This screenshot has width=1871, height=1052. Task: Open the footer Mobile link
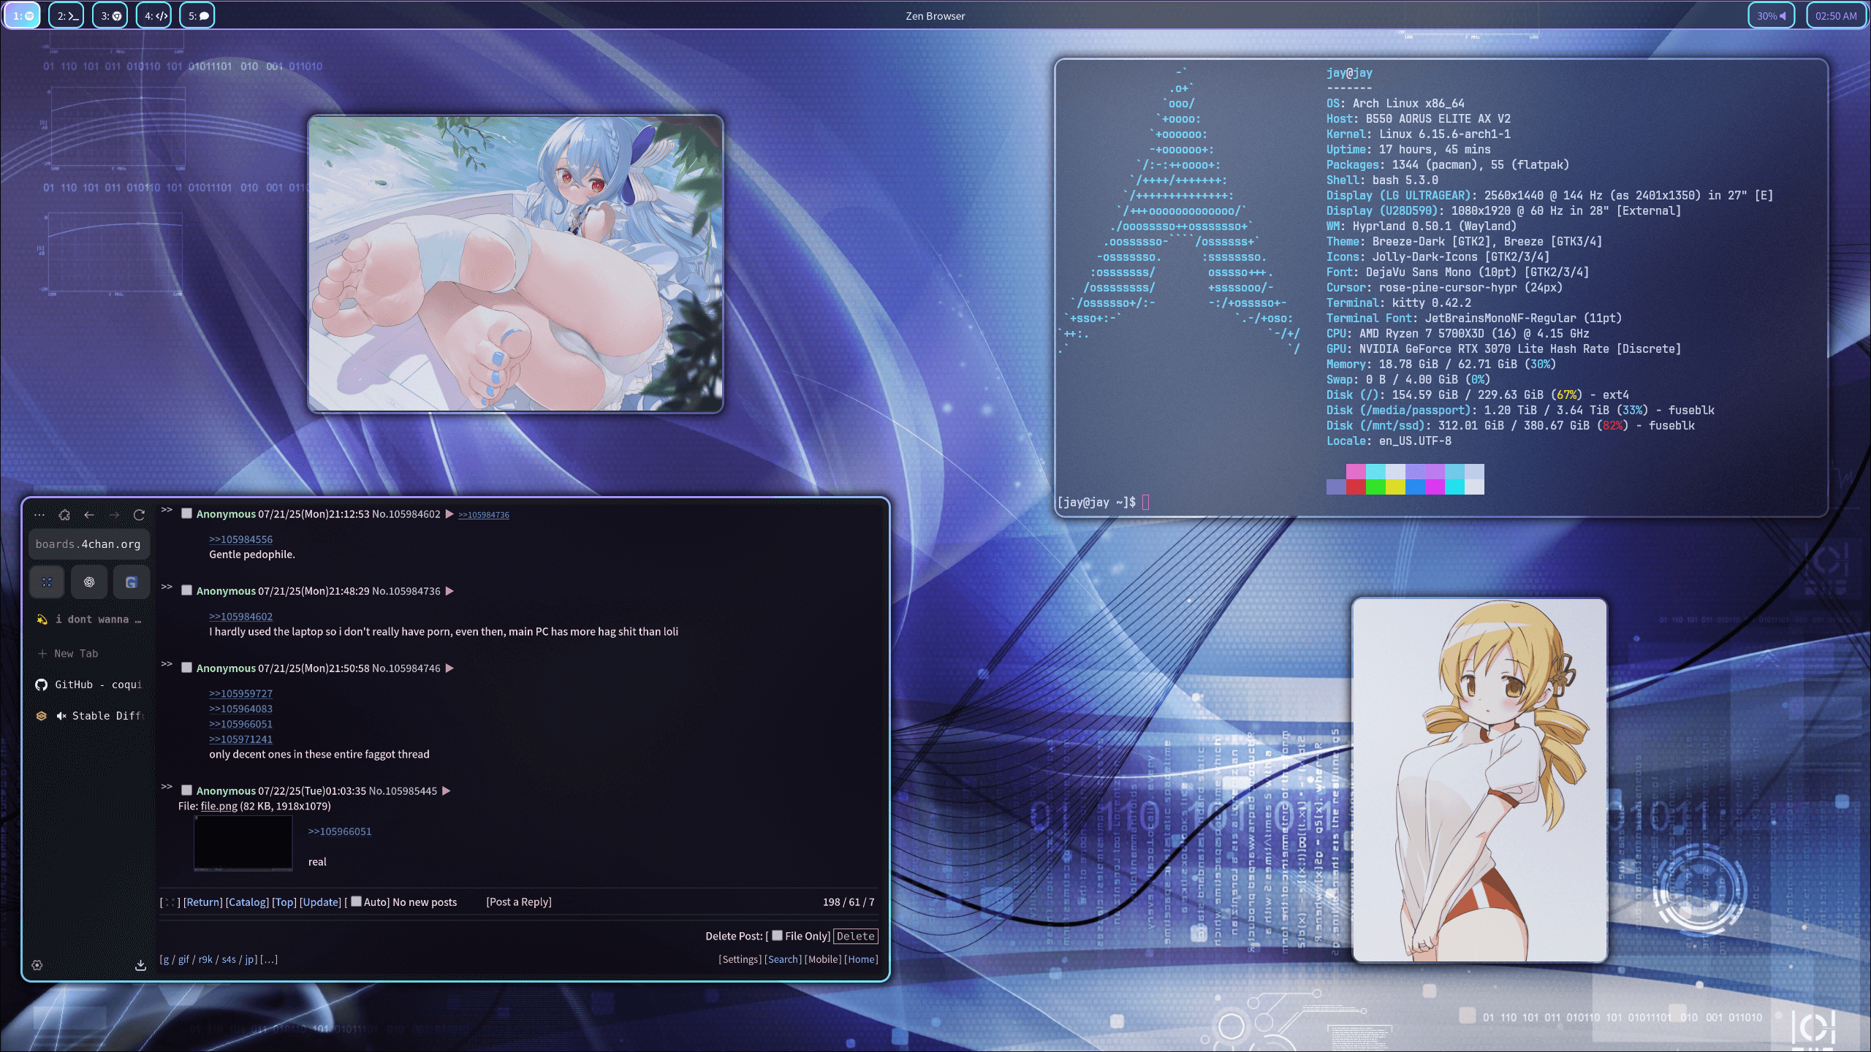(x=823, y=959)
